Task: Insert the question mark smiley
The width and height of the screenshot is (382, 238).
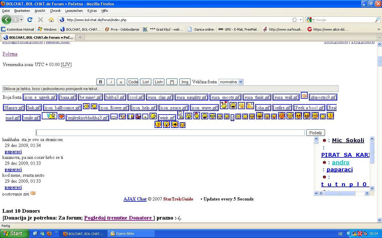Action: tap(158, 124)
